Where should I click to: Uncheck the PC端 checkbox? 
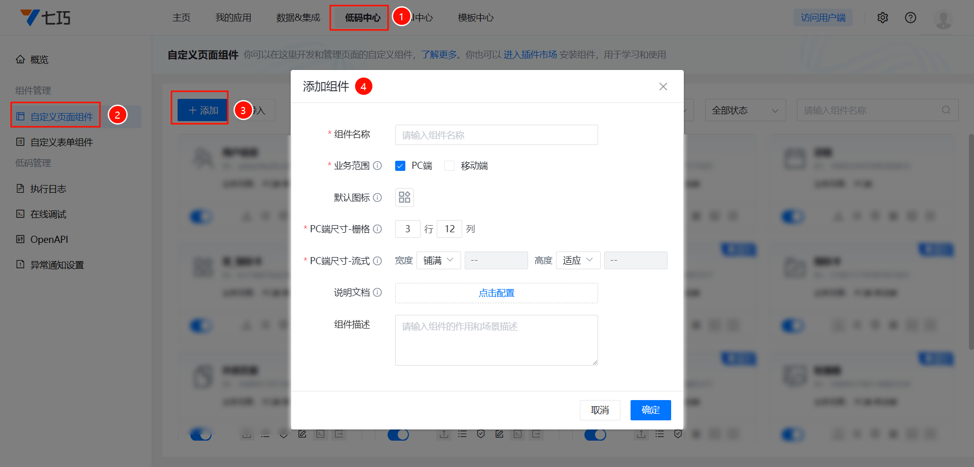pos(400,166)
